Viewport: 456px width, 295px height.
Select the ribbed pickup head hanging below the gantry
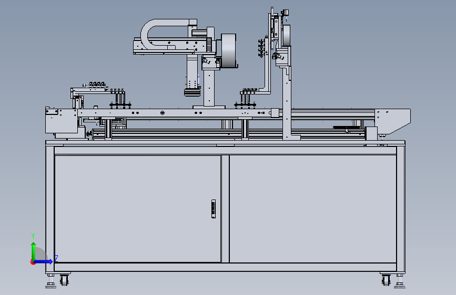click(x=192, y=92)
